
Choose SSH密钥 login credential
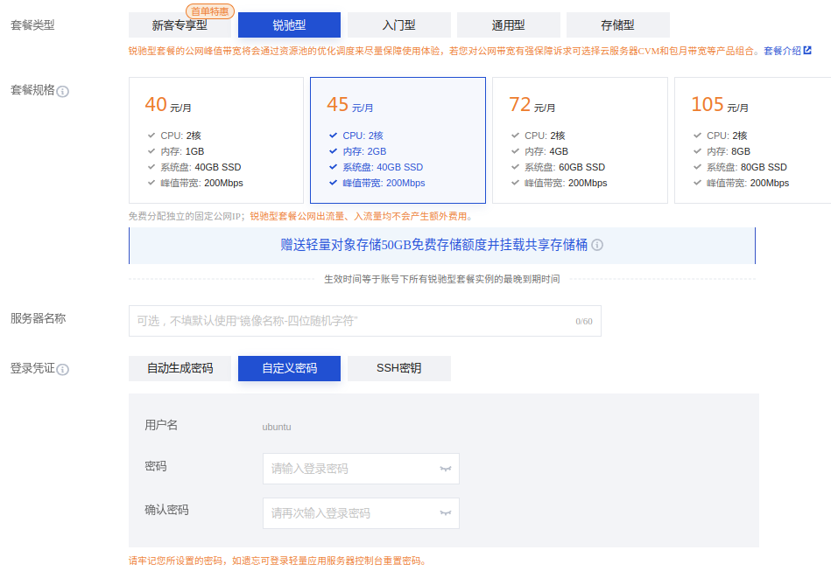(398, 368)
